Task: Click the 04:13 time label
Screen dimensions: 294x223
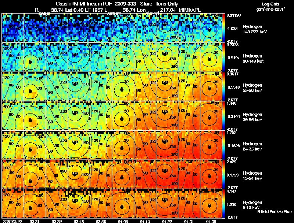Action: [145, 221]
